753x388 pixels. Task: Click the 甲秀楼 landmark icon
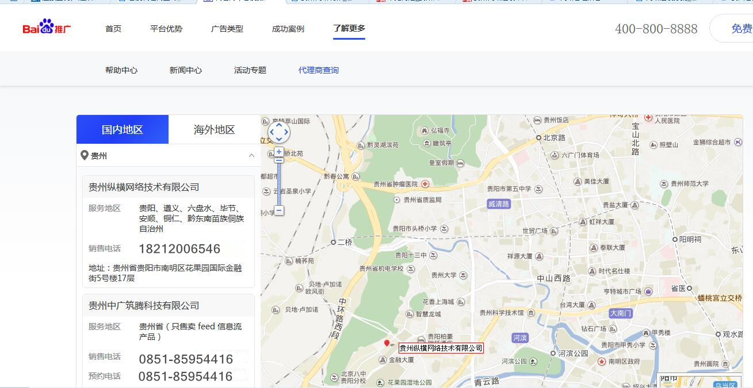click(646, 333)
